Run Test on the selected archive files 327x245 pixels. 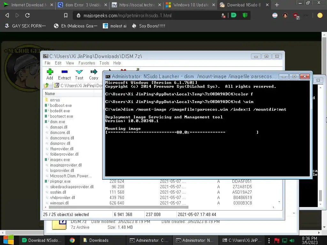point(79,74)
